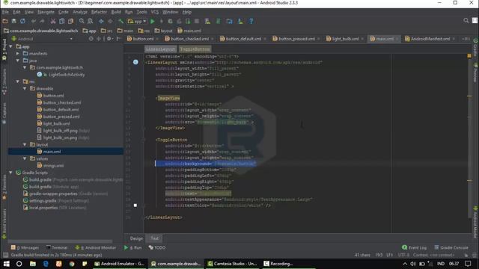This screenshot has width=479, height=269.
Task: Open Windows Start menu
Action: [6, 264]
